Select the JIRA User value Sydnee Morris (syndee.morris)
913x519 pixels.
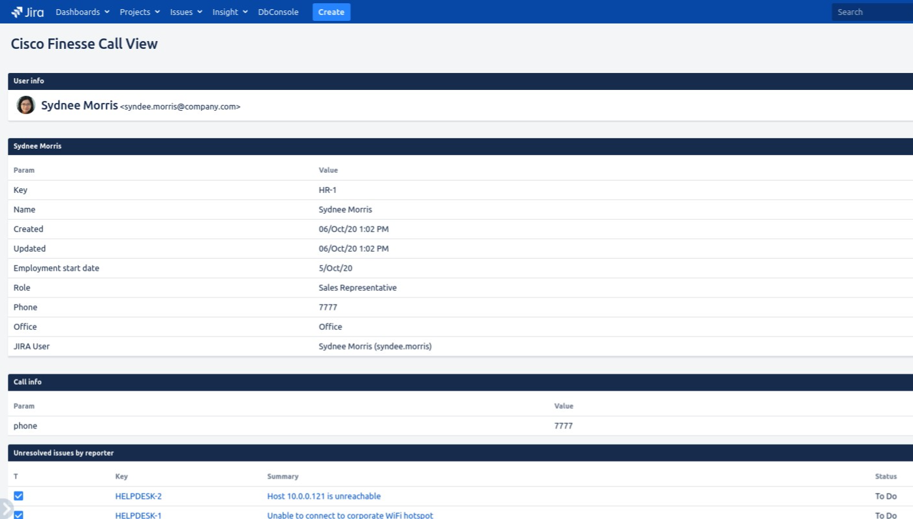(375, 346)
